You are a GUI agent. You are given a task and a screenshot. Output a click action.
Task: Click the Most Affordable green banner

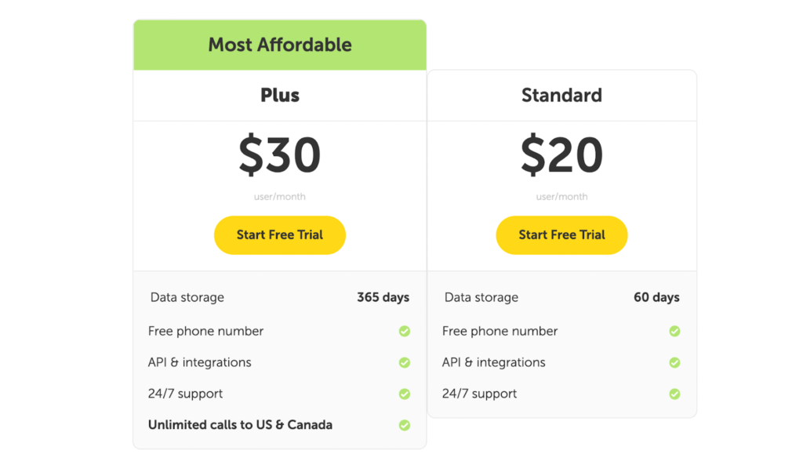tap(280, 45)
